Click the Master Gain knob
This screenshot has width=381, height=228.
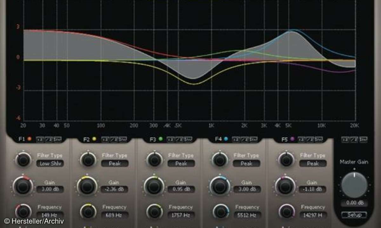(354, 186)
